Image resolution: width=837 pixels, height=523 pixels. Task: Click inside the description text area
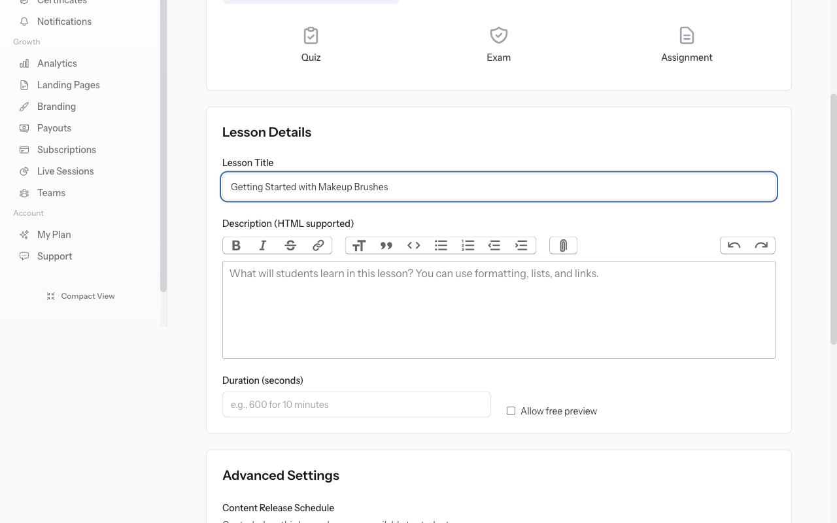(x=498, y=310)
